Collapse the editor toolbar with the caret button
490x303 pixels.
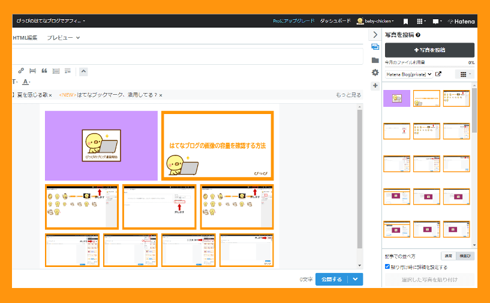83,71
